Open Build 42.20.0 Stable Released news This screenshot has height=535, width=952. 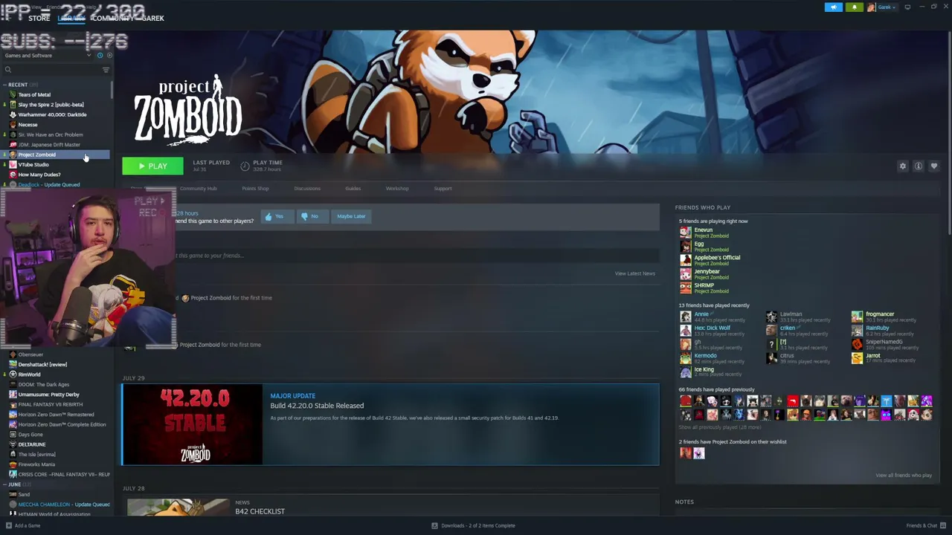pyautogui.click(x=317, y=406)
